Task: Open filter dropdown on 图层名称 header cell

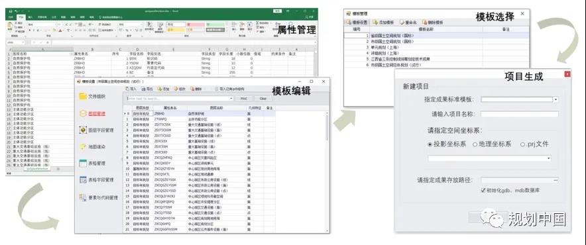Action: (72, 54)
